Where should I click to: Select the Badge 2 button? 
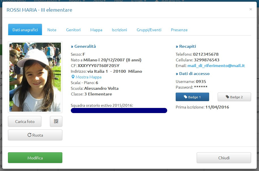tap(234, 97)
